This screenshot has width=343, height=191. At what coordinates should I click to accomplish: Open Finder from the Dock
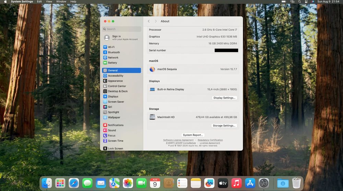point(47,183)
